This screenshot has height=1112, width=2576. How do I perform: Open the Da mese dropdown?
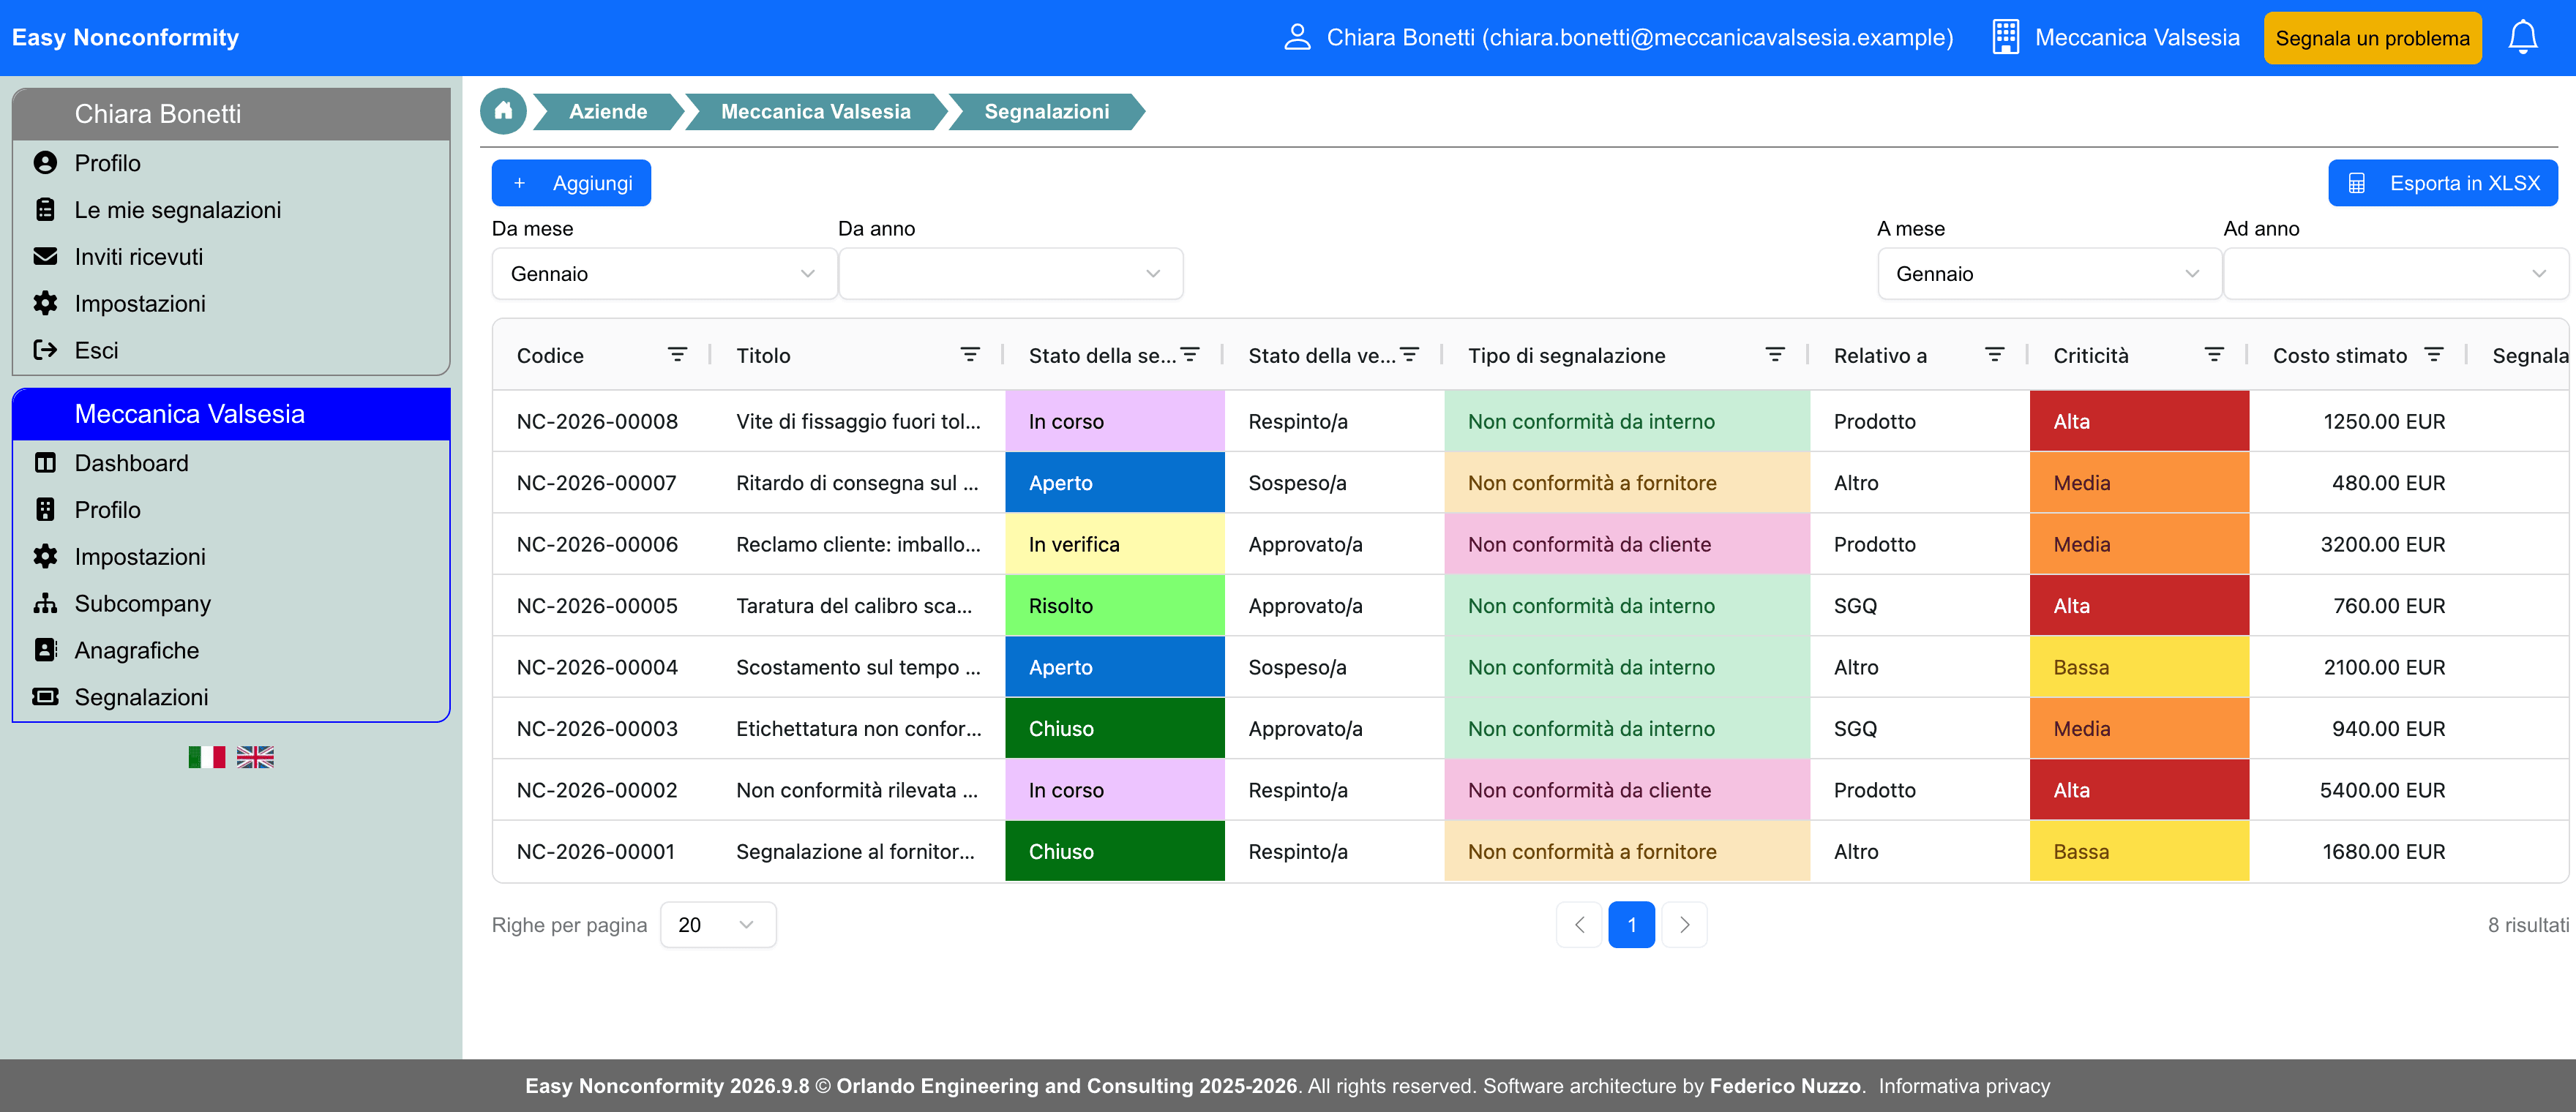click(664, 274)
